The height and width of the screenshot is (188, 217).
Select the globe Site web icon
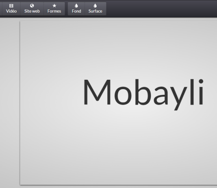tap(32, 6)
